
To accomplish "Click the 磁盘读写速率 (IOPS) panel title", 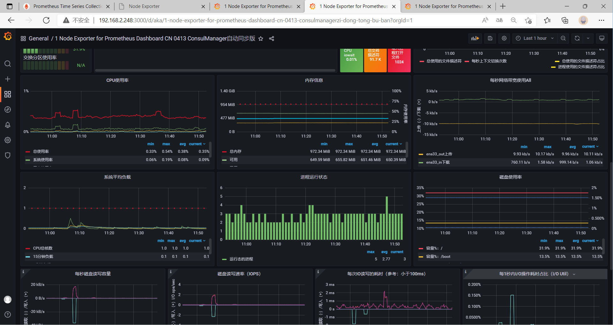I will [239, 274].
